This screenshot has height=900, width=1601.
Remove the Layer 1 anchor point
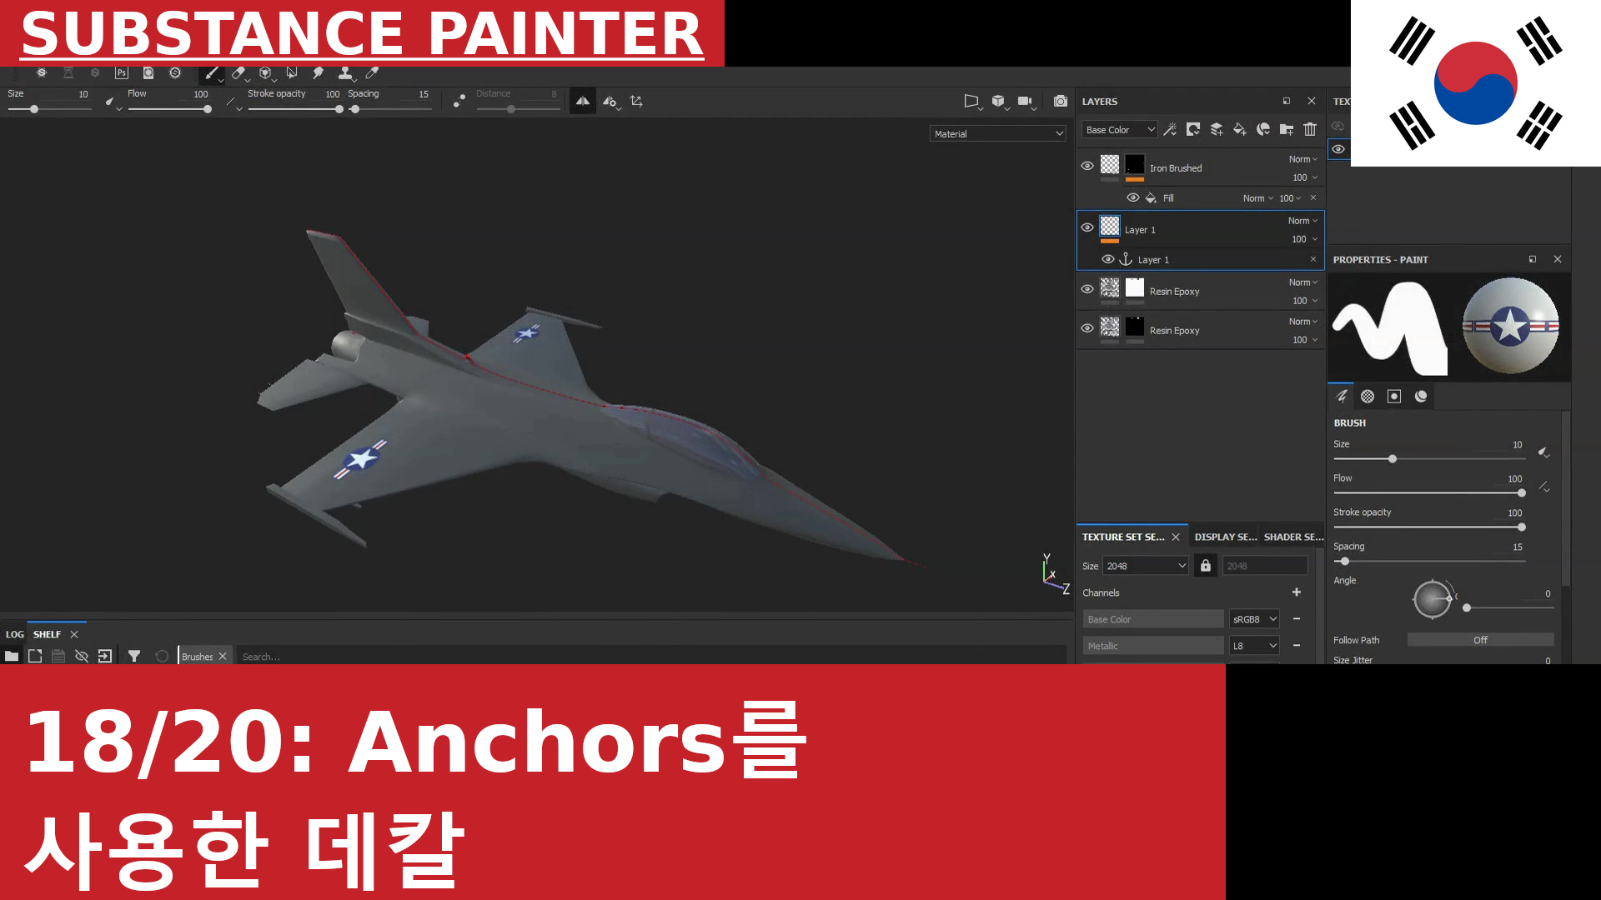pos(1313,259)
